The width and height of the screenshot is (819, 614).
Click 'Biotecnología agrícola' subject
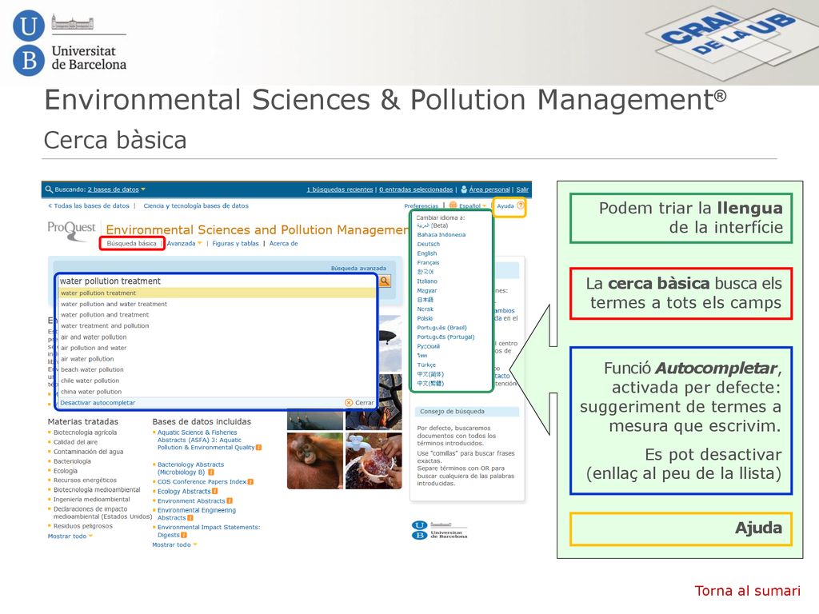coord(85,433)
